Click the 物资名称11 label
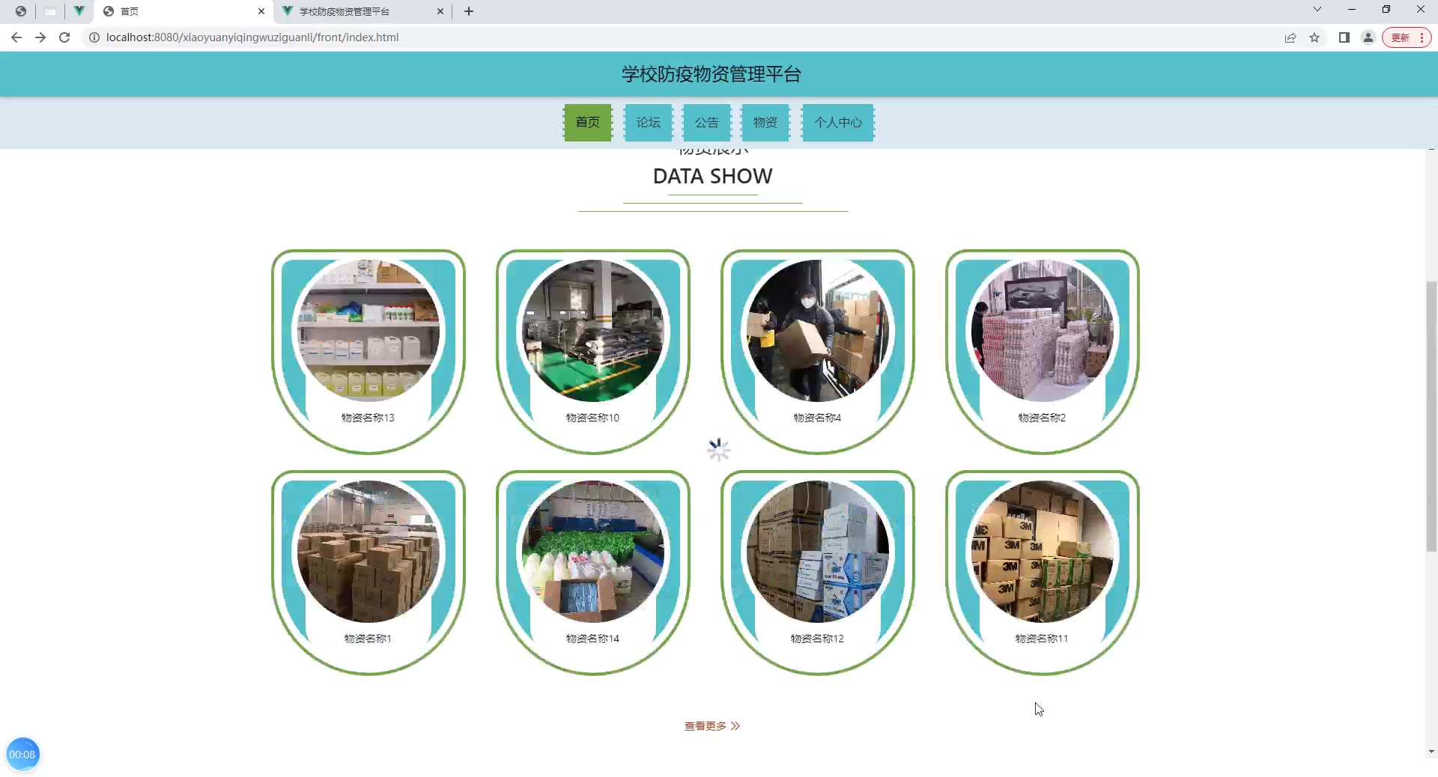The image size is (1438, 777). pyautogui.click(x=1042, y=639)
